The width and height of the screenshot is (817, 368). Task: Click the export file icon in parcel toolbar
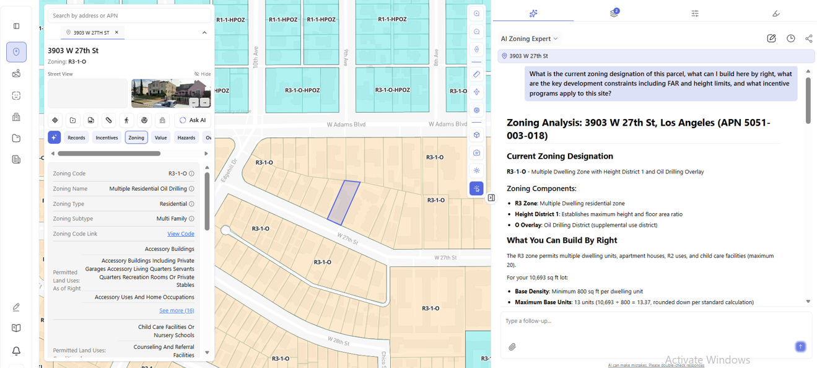coord(91,120)
